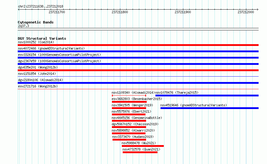Click ruler position 237211800

tap(120, 12)
